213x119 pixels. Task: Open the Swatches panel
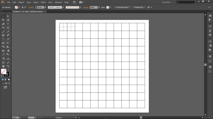pyautogui.click(x=210, y=26)
